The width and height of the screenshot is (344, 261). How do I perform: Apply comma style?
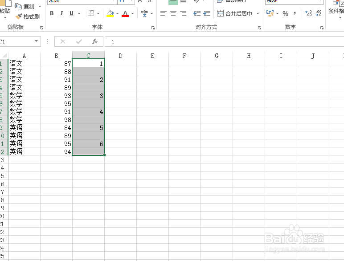(295, 14)
